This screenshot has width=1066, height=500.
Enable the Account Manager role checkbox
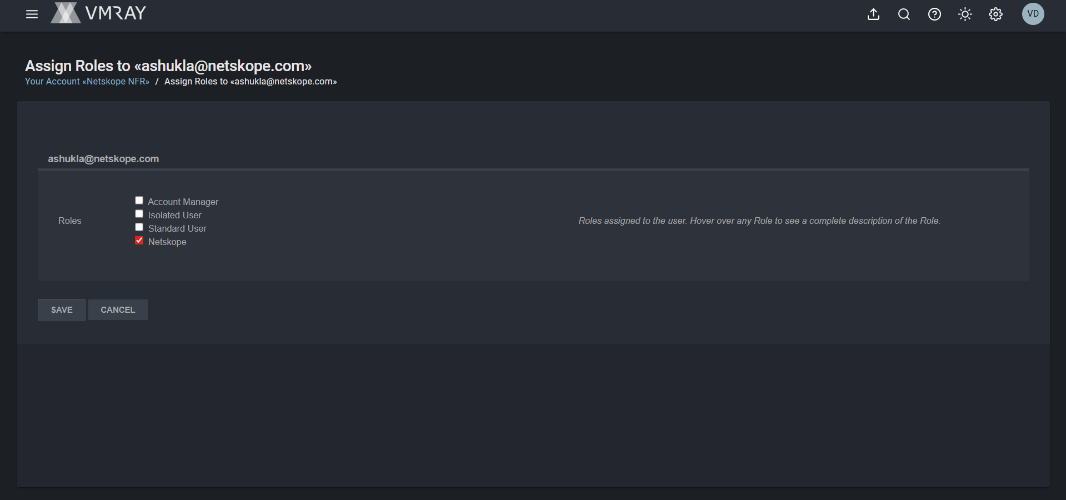click(x=139, y=201)
